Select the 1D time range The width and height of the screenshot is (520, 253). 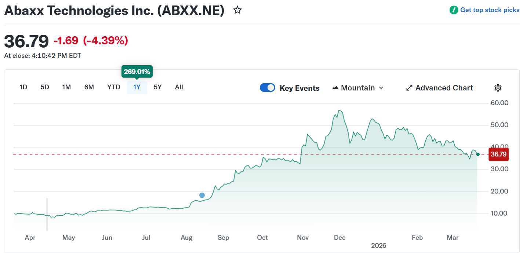coord(23,87)
